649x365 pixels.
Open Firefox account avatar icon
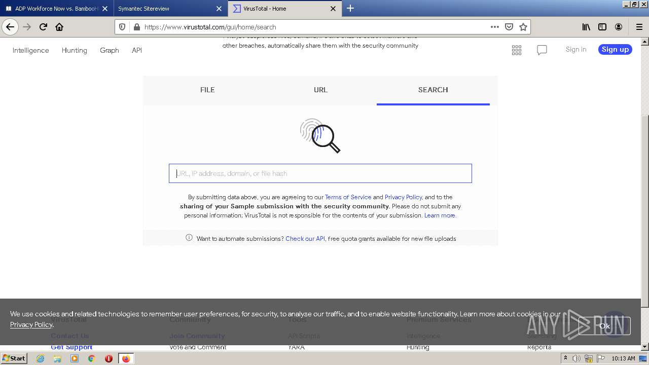pyautogui.click(x=619, y=27)
